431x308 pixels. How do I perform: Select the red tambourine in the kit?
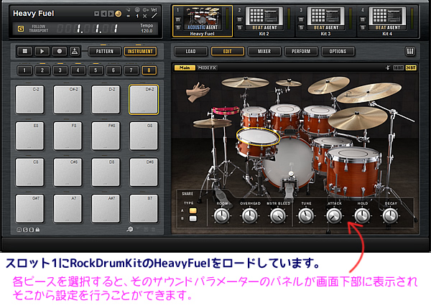pos(226,111)
